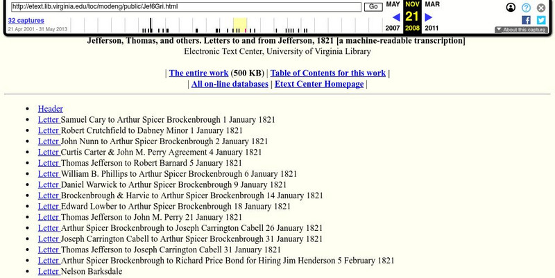
Task: Share this capture on Twitter
Action: 541,20
